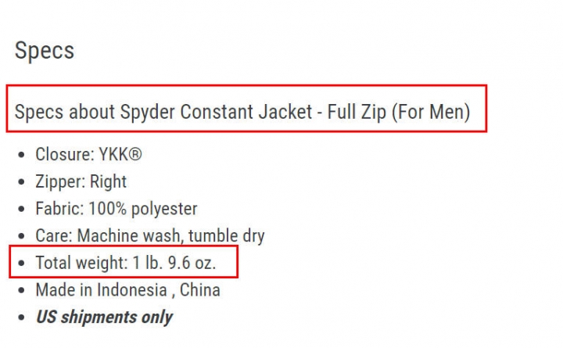Screen dimensions: 563x348
Task: Click the words "(For Men)" in subheading
Action: (x=431, y=112)
